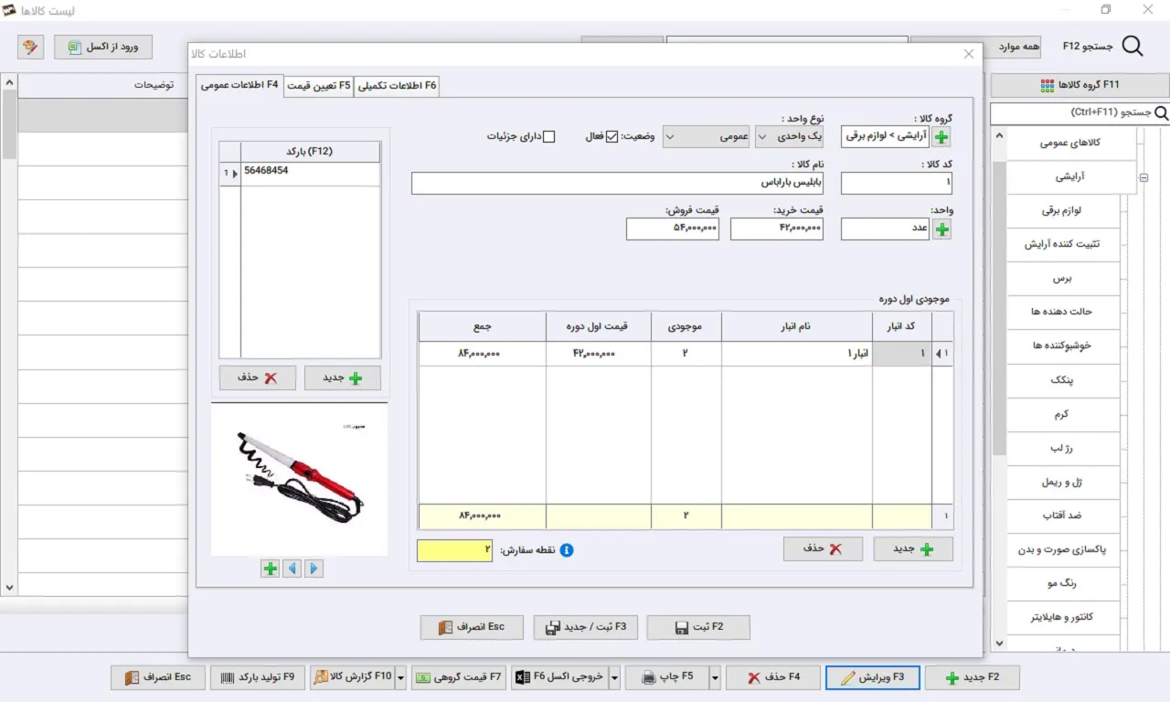Click the magnifier search icon at top right
1170x702 pixels.
1133,46
